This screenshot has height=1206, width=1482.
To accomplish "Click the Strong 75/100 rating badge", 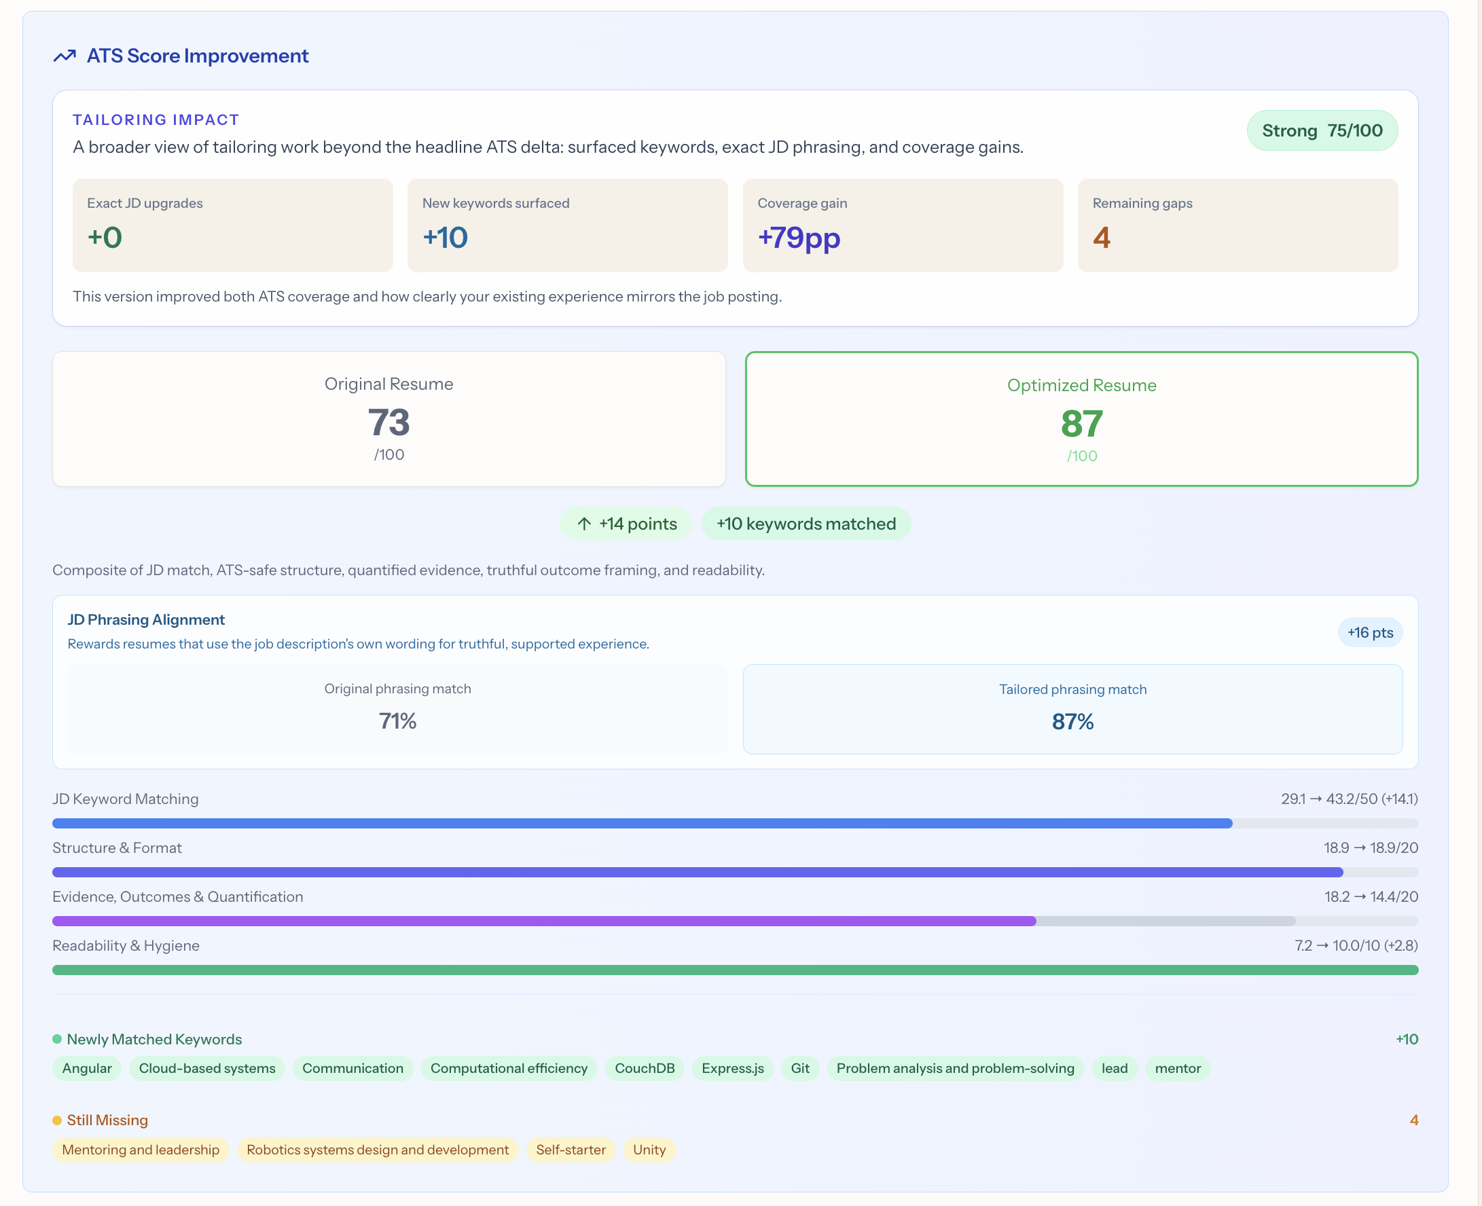I will (x=1322, y=130).
